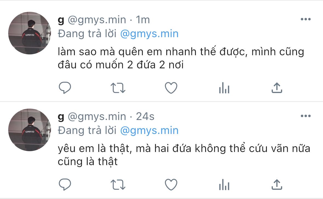
Task: Like the second tweet with heart icon
Action: pyautogui.click(x=171, y=185)
